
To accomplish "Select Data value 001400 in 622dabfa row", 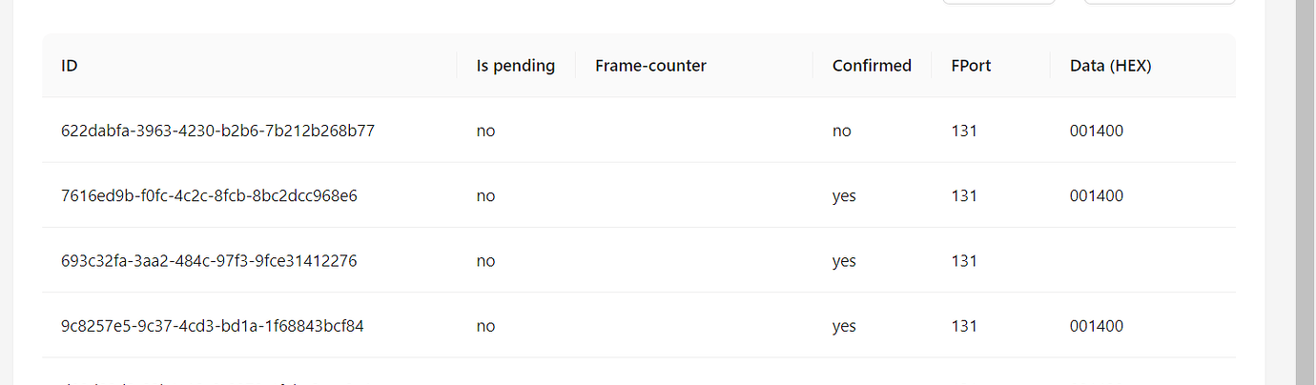I will [1097, 131].
